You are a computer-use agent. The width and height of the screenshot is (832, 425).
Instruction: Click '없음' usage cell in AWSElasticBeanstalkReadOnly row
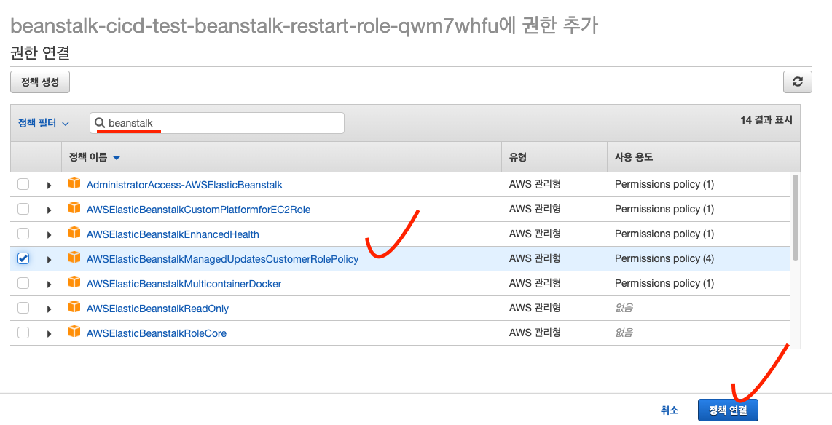(624, 308)
